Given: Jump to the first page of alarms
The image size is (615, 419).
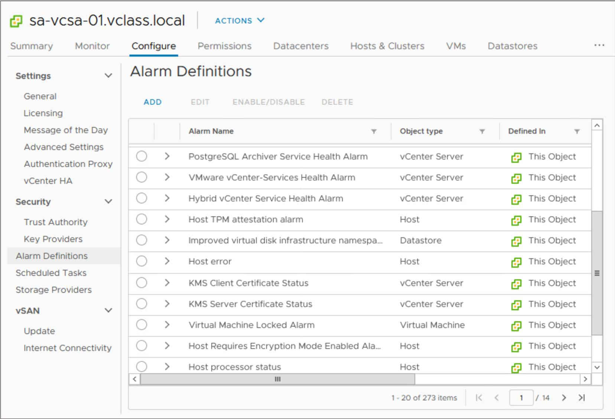Looking at the screenshot, I should tap(479, 397).
